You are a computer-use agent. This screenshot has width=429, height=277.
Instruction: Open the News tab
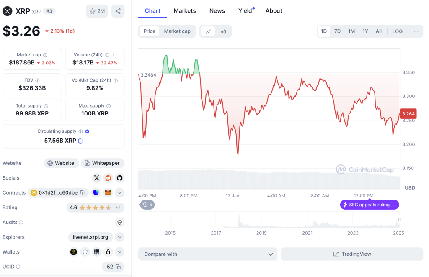click(217, 10)
